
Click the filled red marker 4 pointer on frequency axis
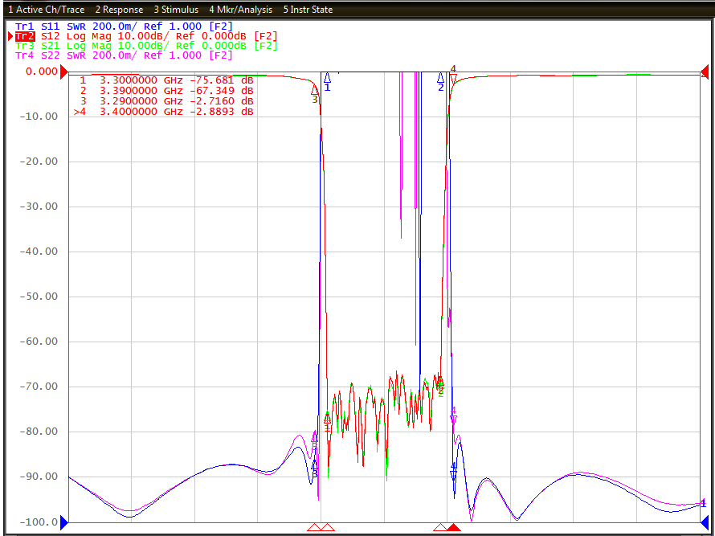[x=453, y=527]
